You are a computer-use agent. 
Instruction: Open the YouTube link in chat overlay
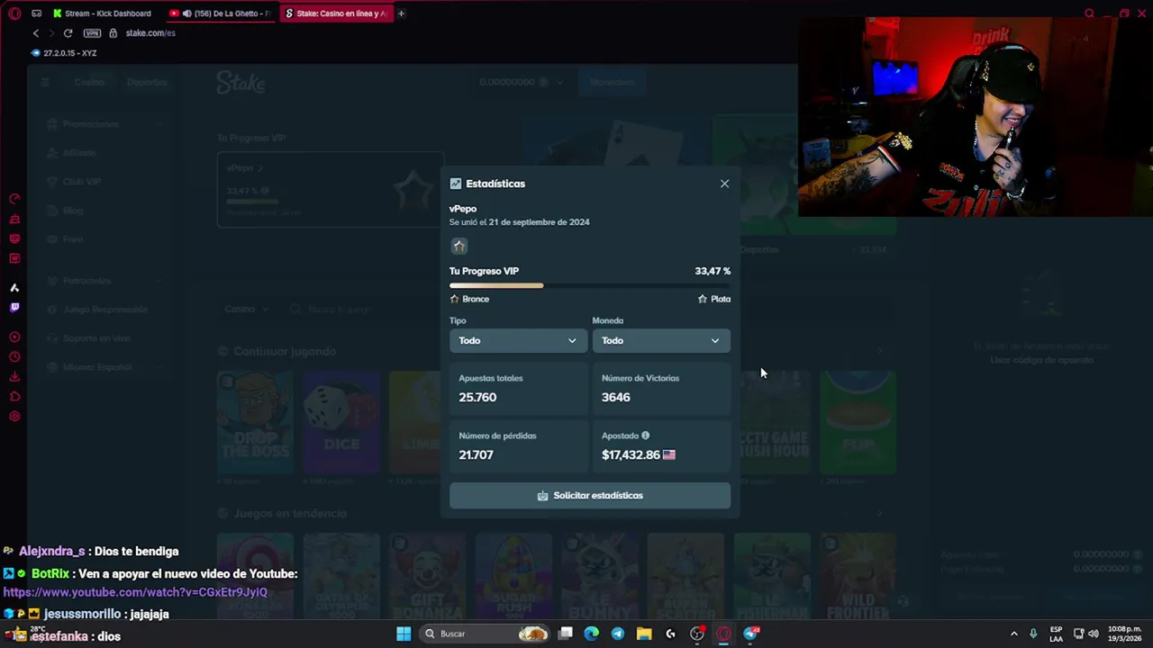pyautogui.click(x=135, y=592)
